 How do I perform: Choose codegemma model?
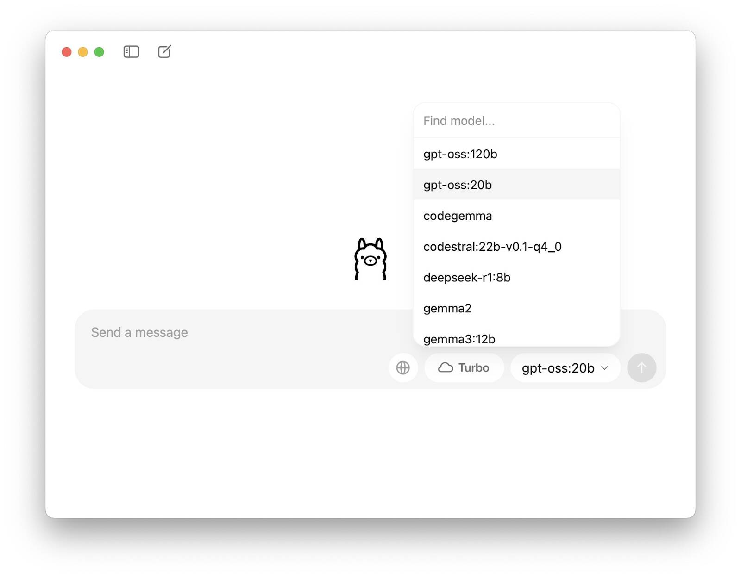pos(516,216)
